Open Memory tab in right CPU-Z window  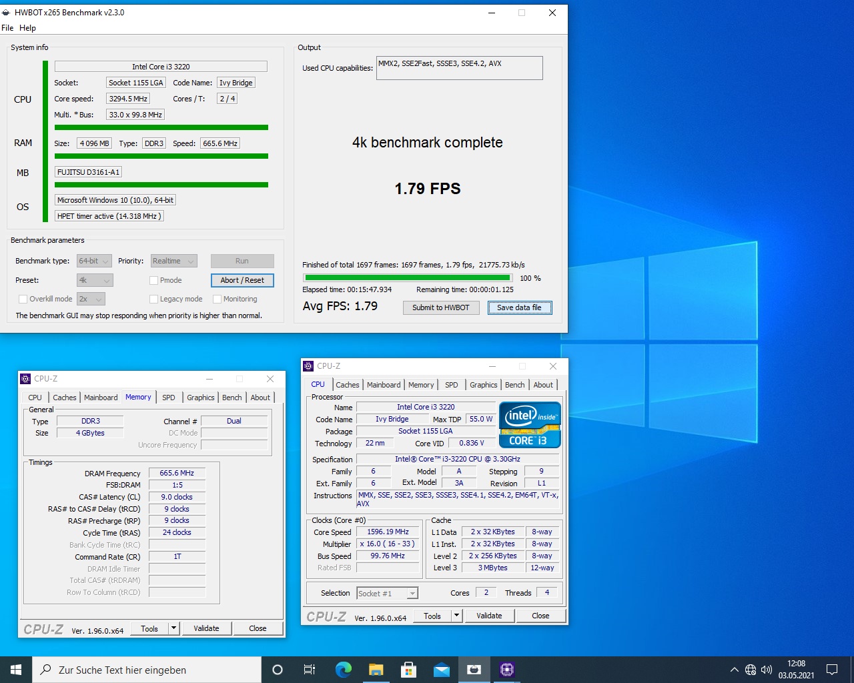click(x=421, y=385)
